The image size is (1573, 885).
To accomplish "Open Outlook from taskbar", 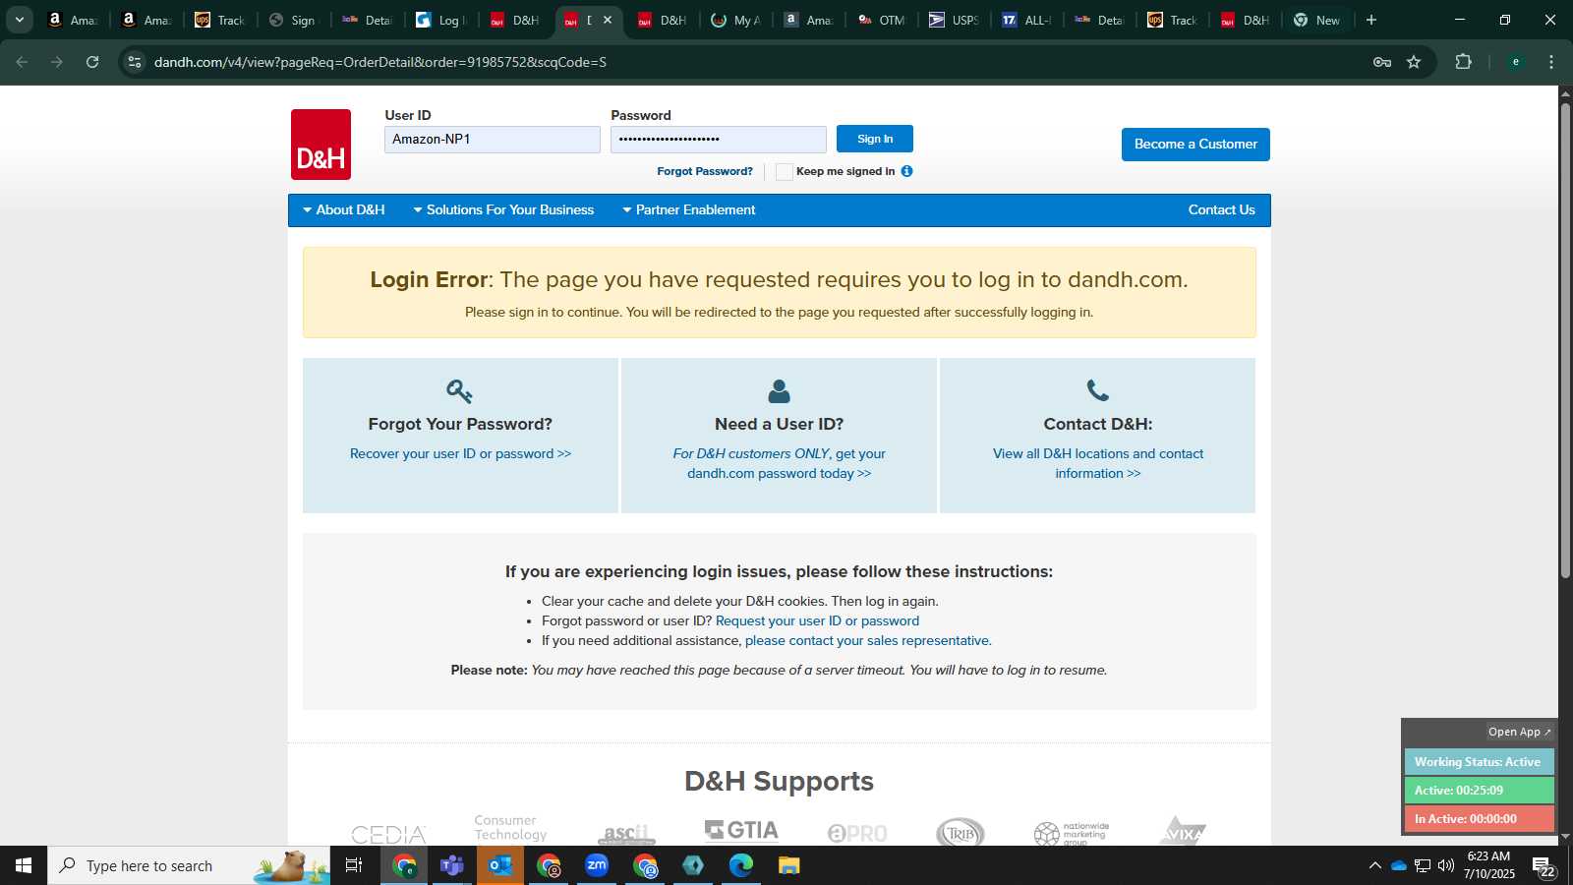I will [500, 865].
